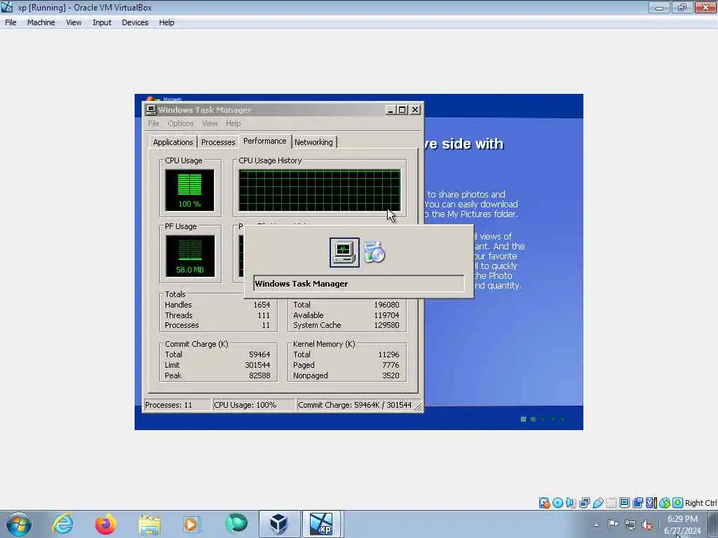Open Task Manager View menu
The width and height of the screenshot is (718, 538).
(x=210, y=123)
